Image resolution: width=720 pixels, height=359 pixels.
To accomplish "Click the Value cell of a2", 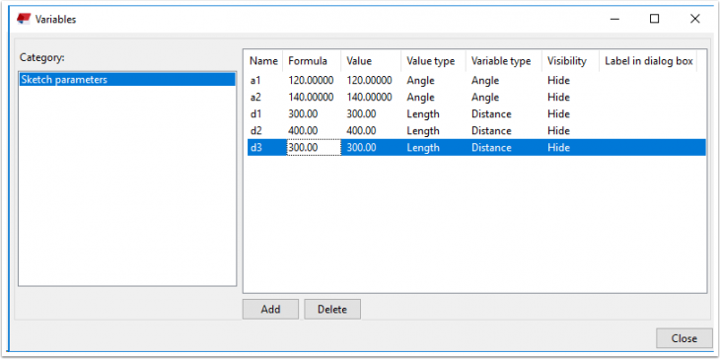I will pyautogui.click(x=369, y=98).
